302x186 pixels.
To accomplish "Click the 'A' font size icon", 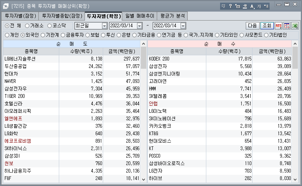I will (x=252, y=6).
